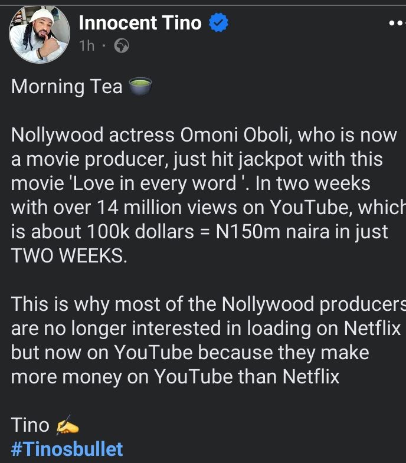Click the Innocent Tino profile name
Viewport: 406px width, 463px height.
coord(140,23)
